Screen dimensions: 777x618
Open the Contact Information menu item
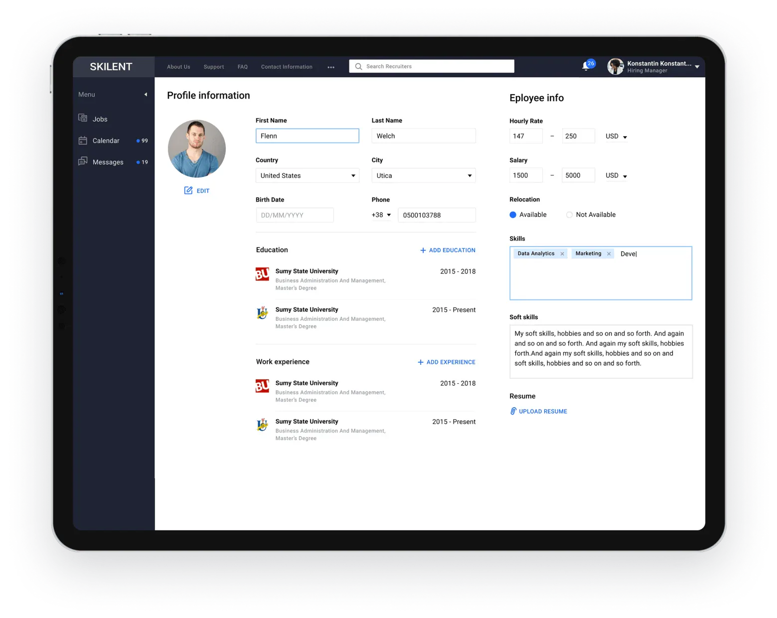click(287, 67)
